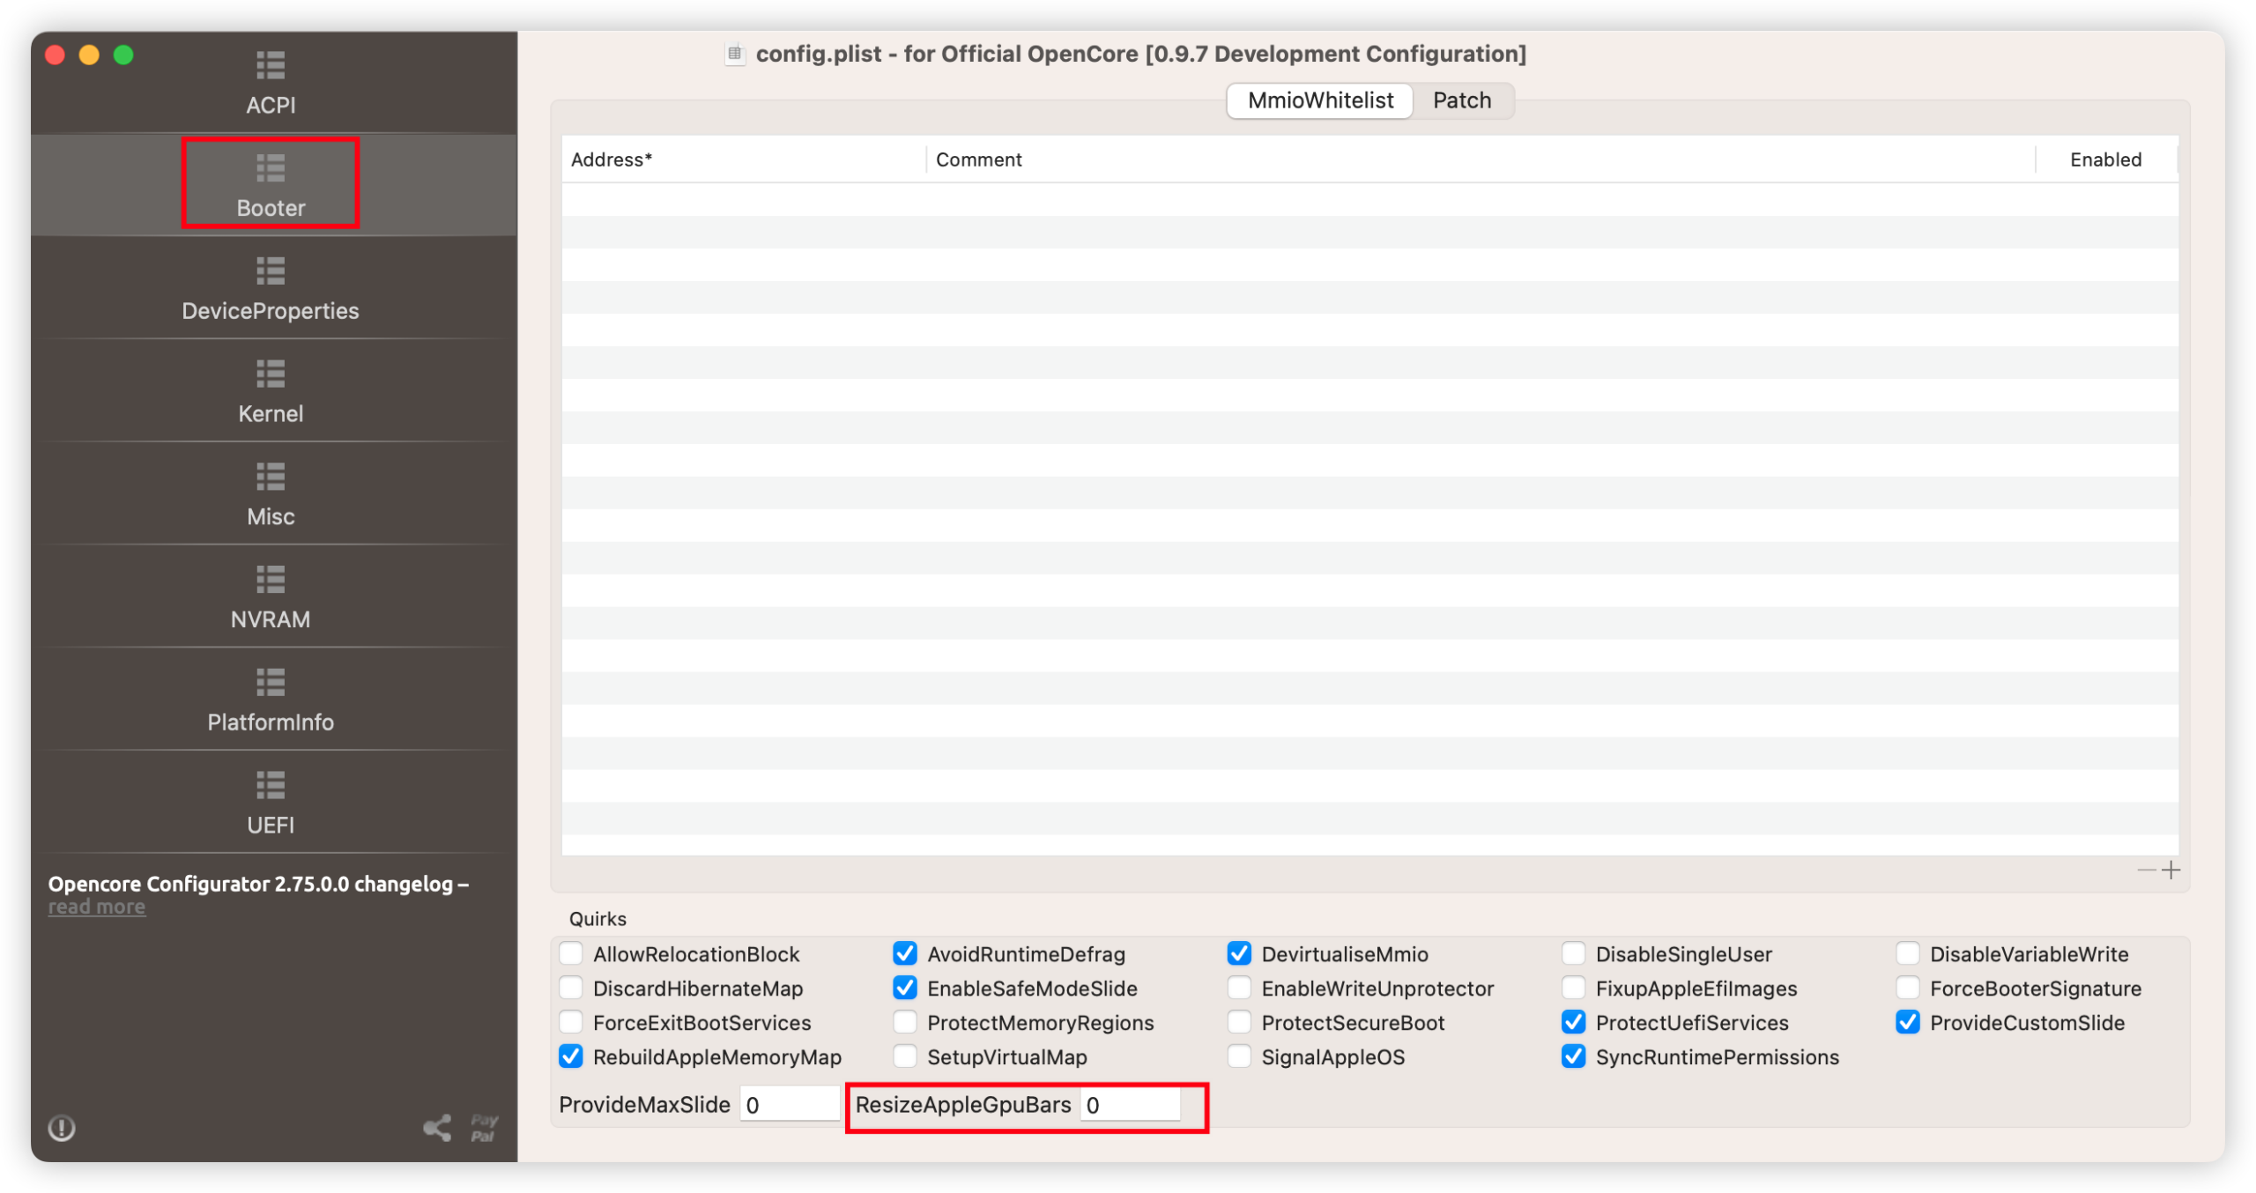Uncheck the DevirtualiseMmio quirk

coord(1239,954)
